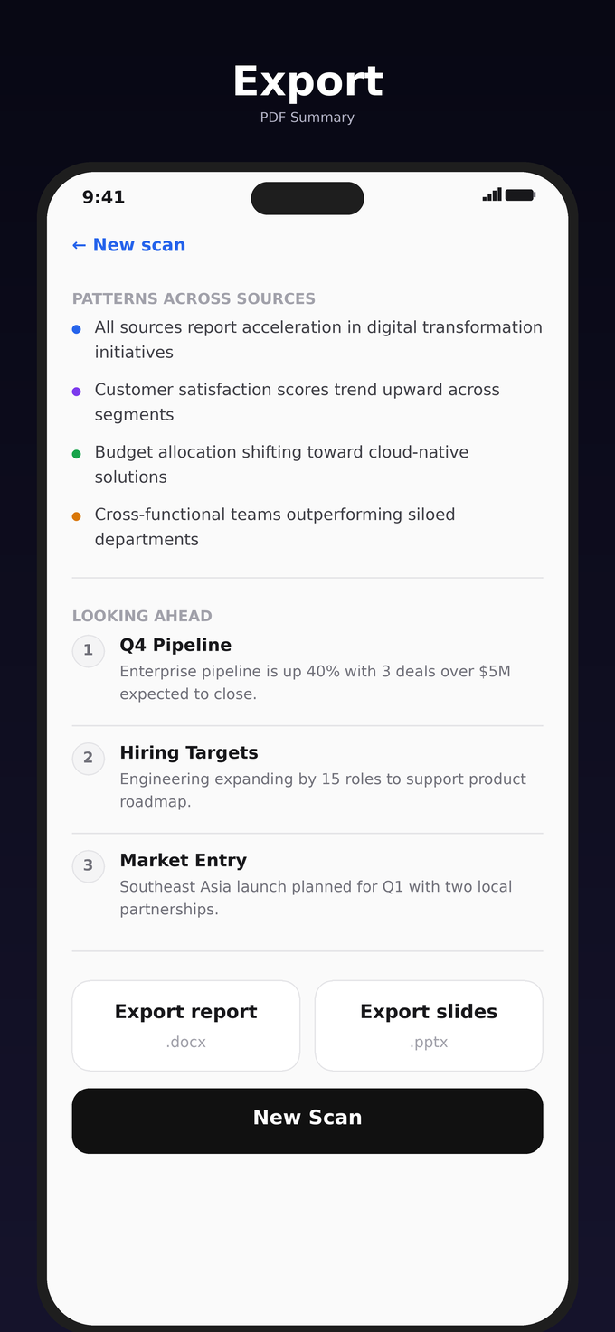Tap the Export report .docx button

click(x=185, y=1025)
